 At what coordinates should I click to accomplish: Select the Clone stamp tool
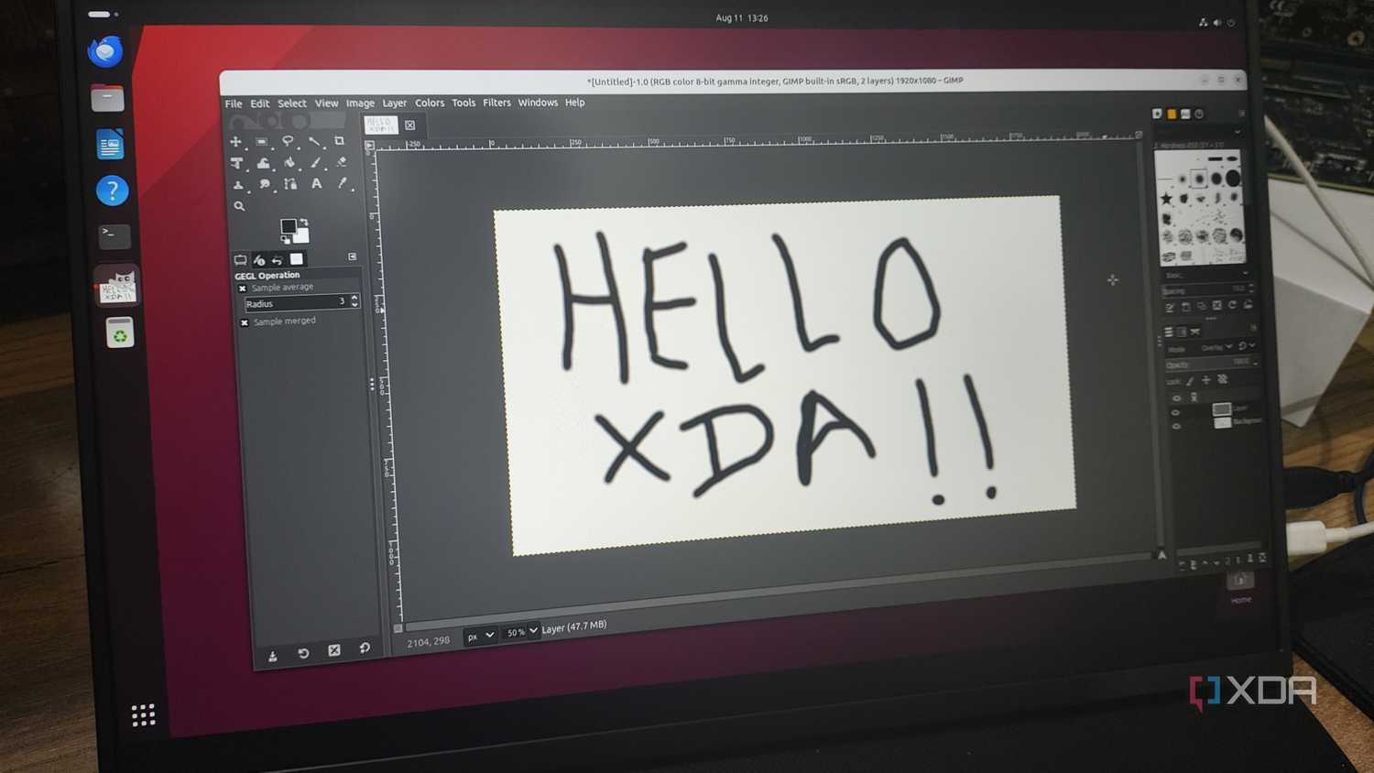(238, 185)
